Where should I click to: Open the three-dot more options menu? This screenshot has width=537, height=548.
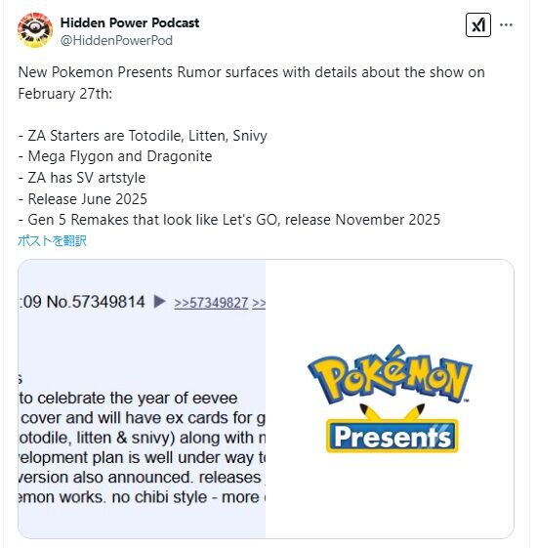(506, 24)
